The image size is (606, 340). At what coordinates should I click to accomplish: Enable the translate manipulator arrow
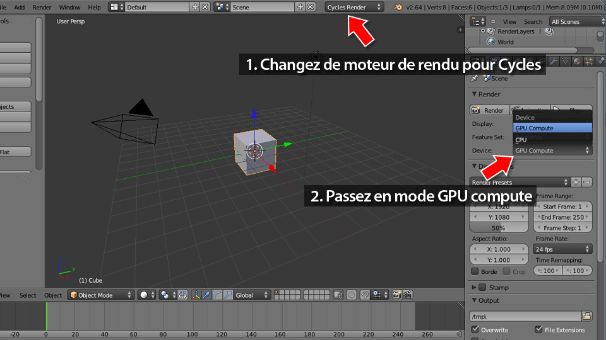[206, 295]
